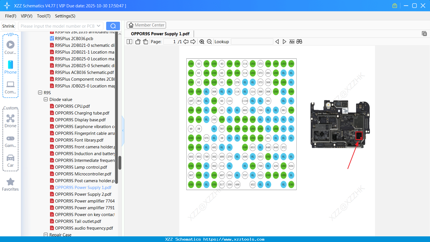Viewport: 430px width, 242px height.
Task: Click the Lookup text field
Action: (x=252, y=42)
